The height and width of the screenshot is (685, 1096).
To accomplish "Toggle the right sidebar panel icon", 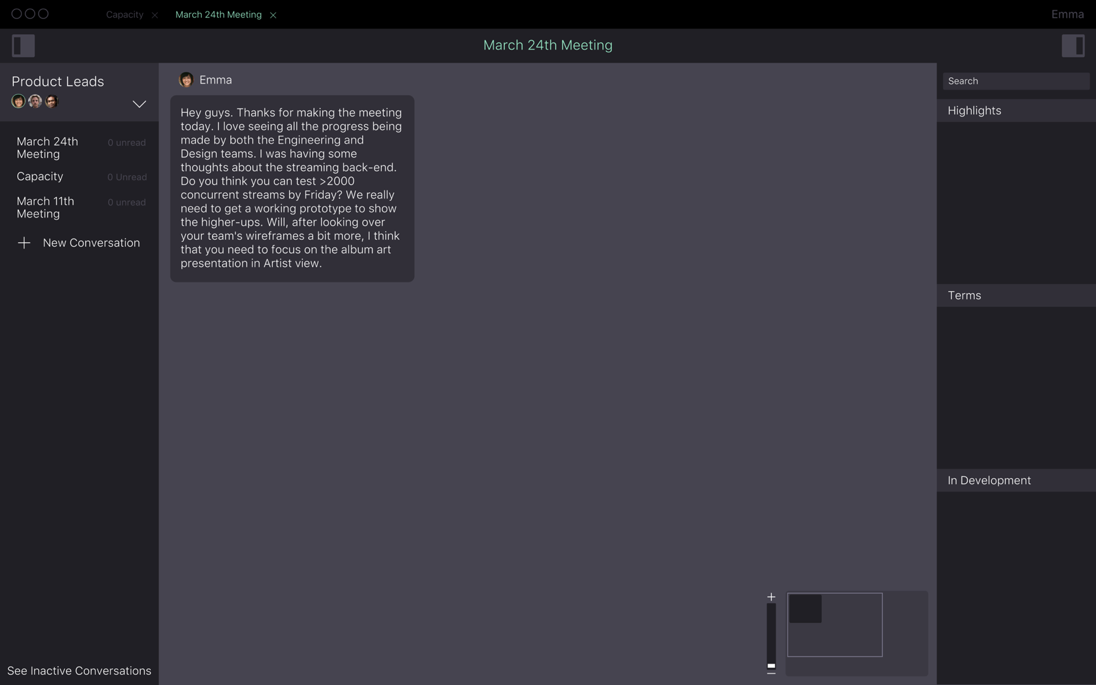I will pyautogui.click(x=1073, y=46).
